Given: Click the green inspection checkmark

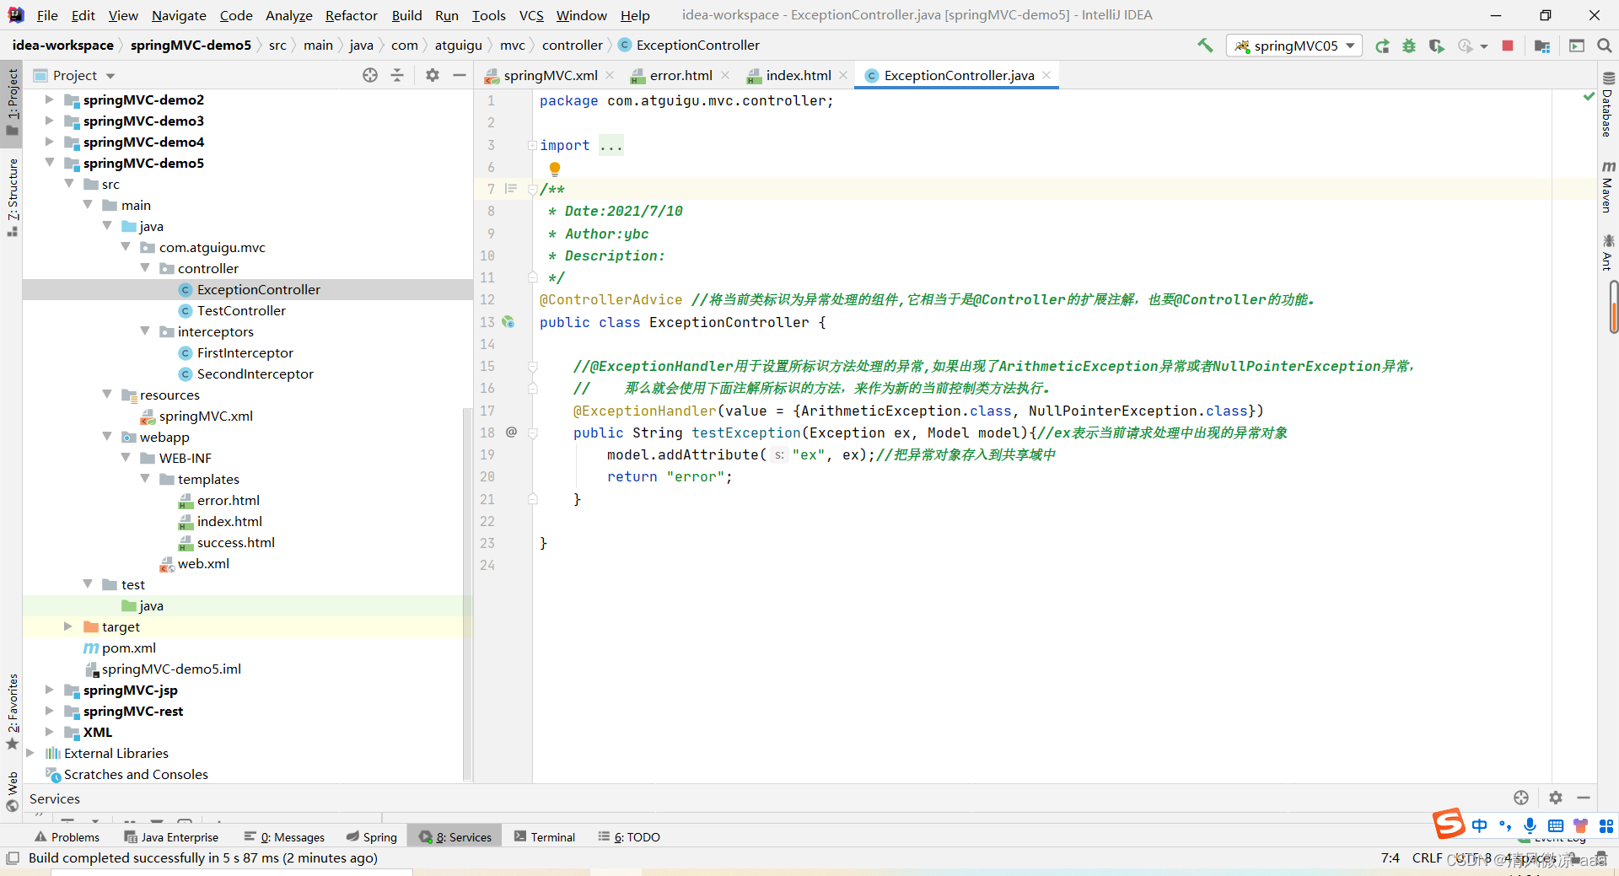Looking at the screenshot, I should point(1589,97).
